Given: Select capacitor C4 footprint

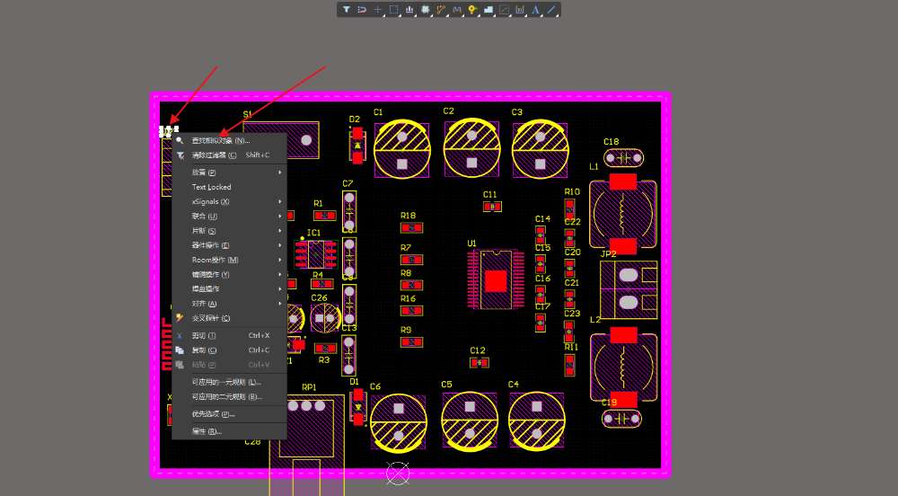Looking at the screenshot, I should [x=537, y=421].
